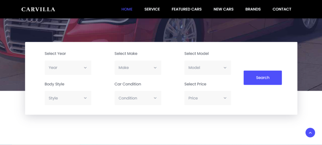This screenshot has height=145, width=322.
Task: Click the Make dropdown chevron arrow
Action: point(155,68)
